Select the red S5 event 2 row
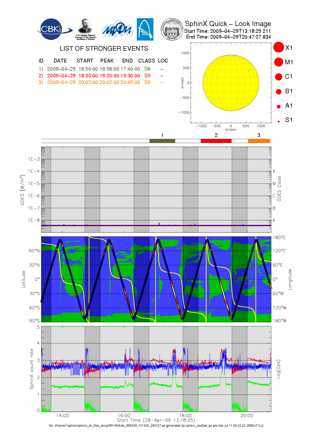 point(101,76)
